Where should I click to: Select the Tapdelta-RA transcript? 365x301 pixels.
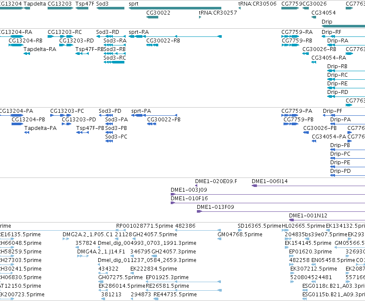40,49
